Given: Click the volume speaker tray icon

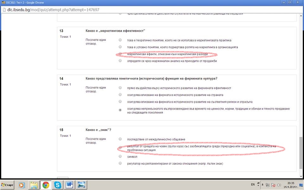Looking at the screenshot, I should tap(279, 185).
